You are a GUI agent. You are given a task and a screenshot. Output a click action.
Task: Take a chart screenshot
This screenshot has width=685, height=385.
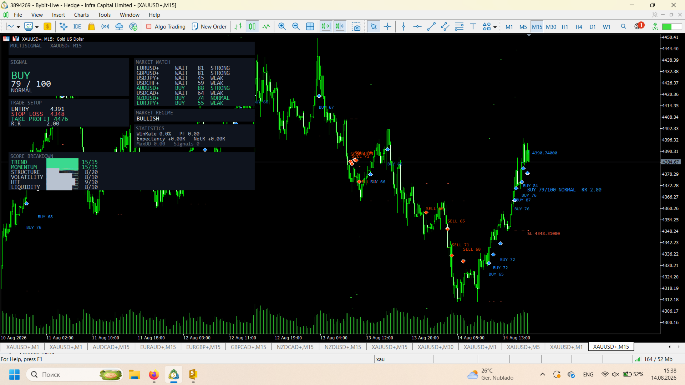356,27
